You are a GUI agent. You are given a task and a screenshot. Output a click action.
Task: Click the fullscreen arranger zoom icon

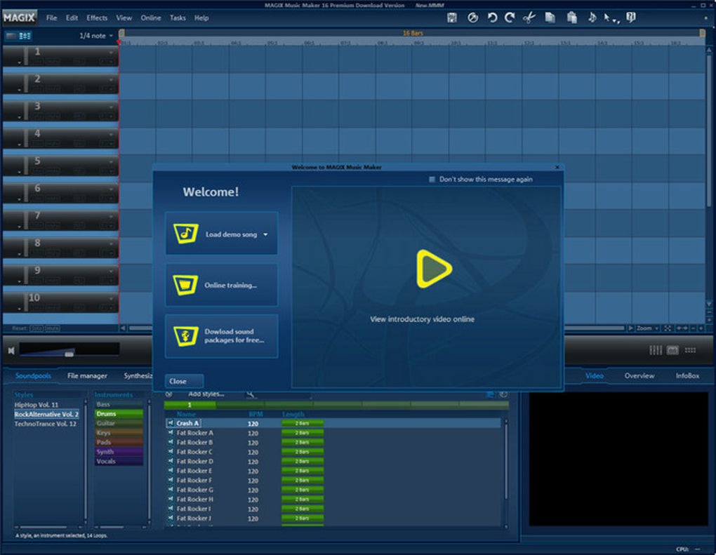coord(668,328)
